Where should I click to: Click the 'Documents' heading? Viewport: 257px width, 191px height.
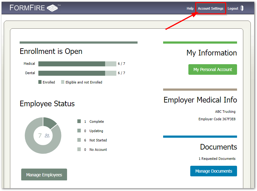[x=219, y=147]
